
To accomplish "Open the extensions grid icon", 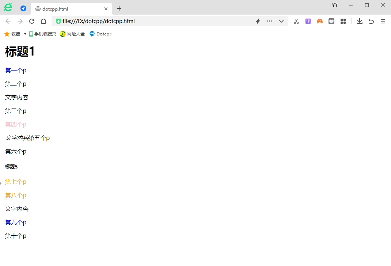I will pos(343,21).
